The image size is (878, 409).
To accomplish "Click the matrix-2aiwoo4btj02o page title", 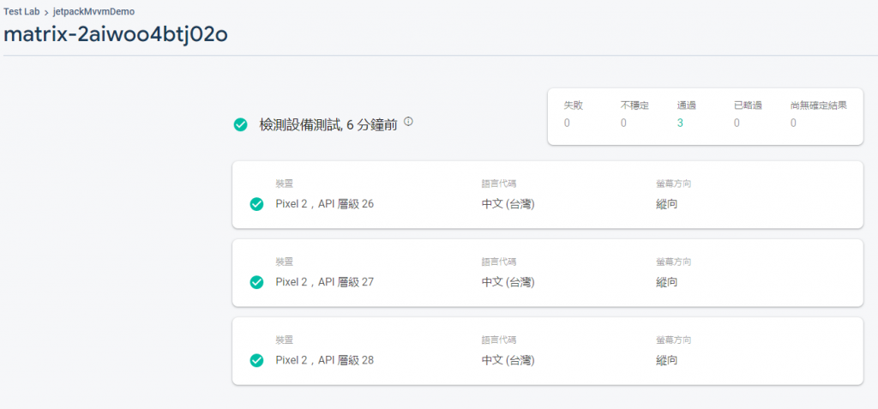I will click(116, 34).
